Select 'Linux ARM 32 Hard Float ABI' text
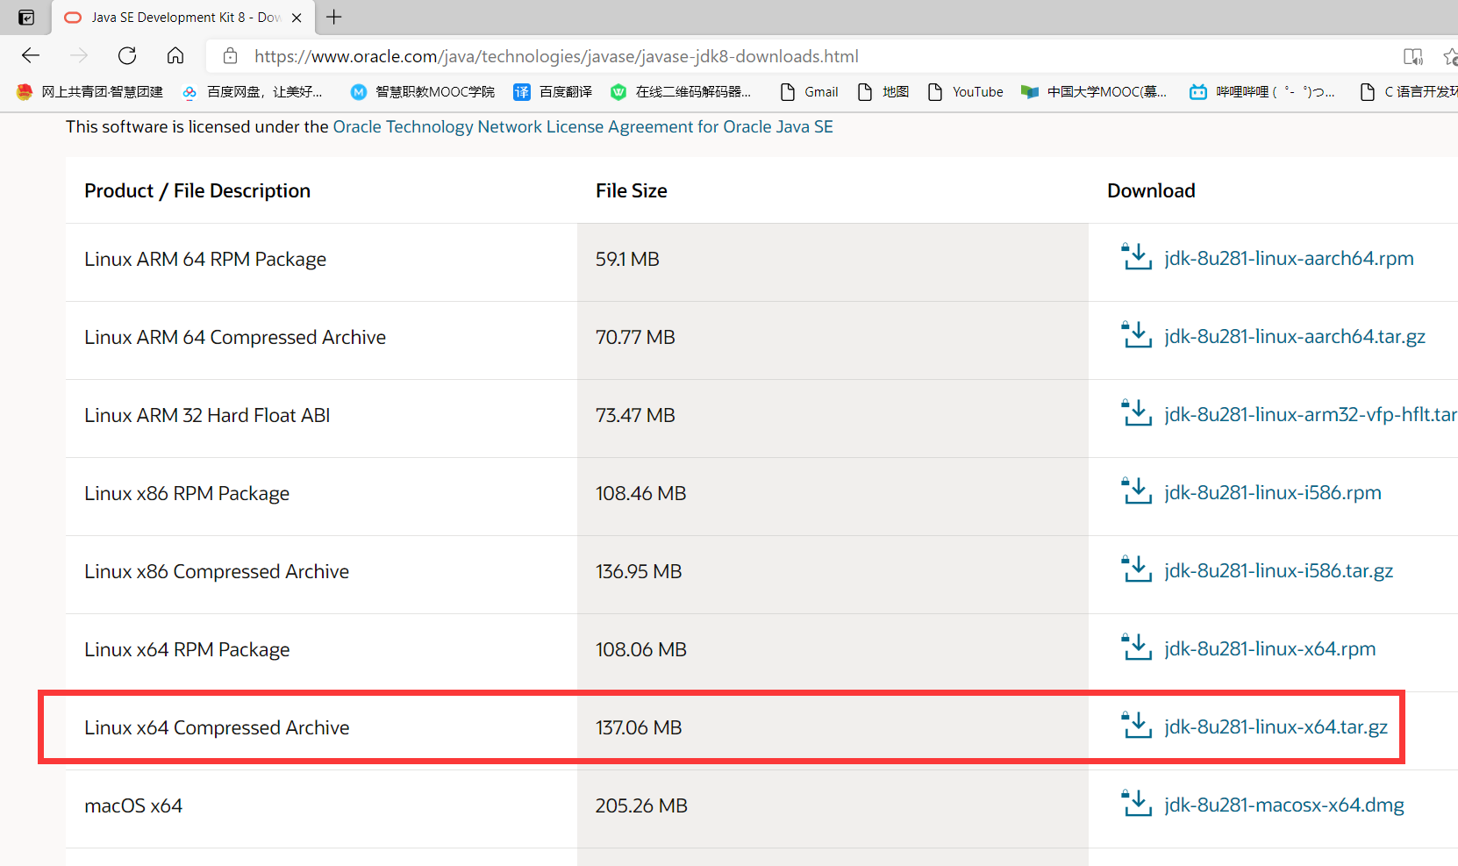1458x866 pixels. (x=207, y=416)
